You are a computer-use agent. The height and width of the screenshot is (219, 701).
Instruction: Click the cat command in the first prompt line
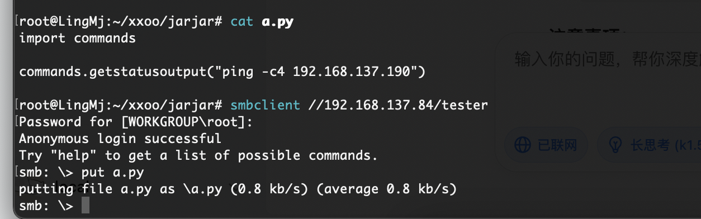[242, 22]
